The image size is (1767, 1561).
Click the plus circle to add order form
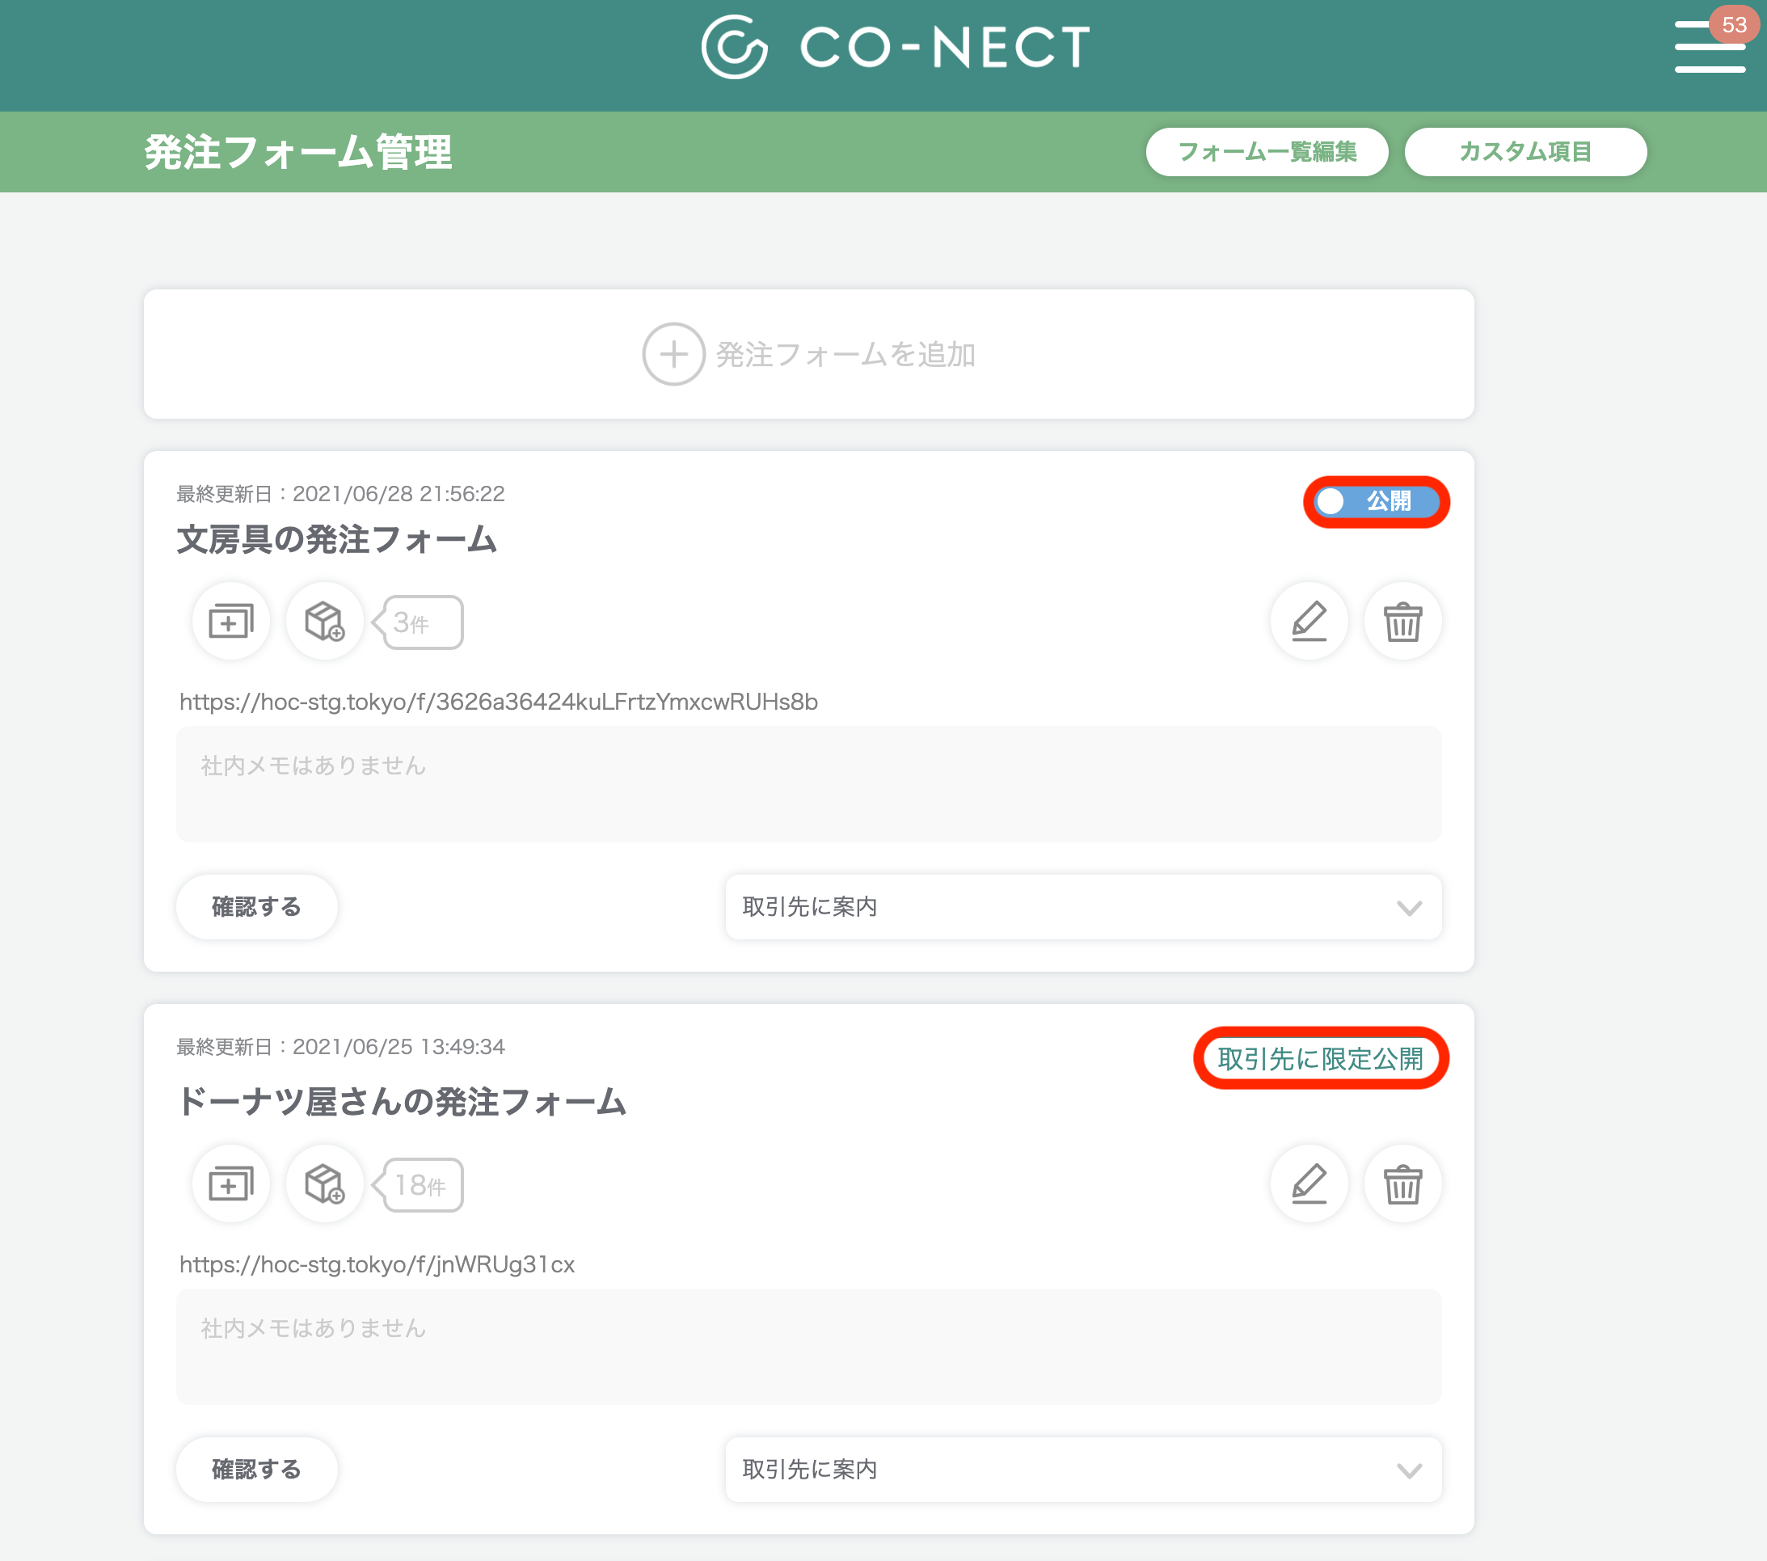(673, 354)
